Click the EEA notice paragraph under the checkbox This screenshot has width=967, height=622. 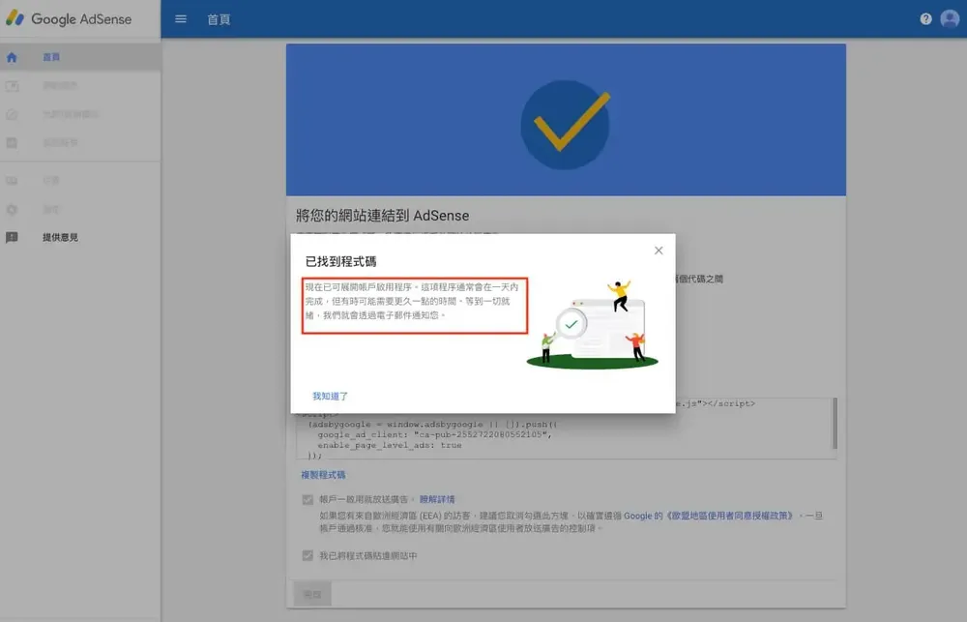(x=571, y=521)
